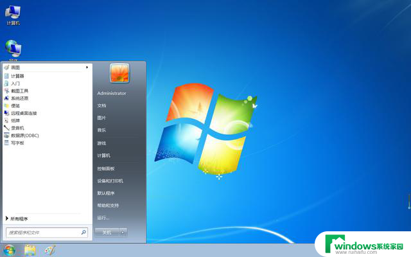Open 帮助和支持 (Help and Support)
This screenshot has width=411, height=257.
pos(108,206)
